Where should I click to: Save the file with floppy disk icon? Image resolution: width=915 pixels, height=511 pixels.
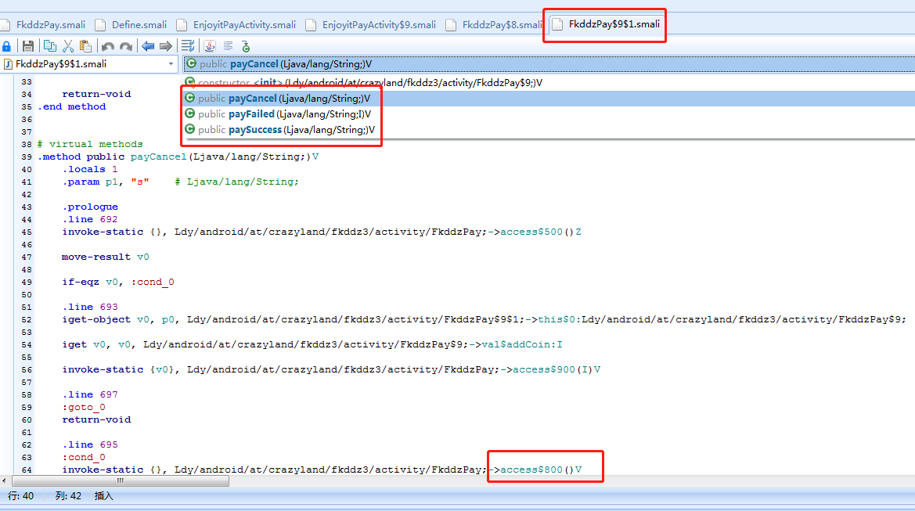(x=28, y=46)
